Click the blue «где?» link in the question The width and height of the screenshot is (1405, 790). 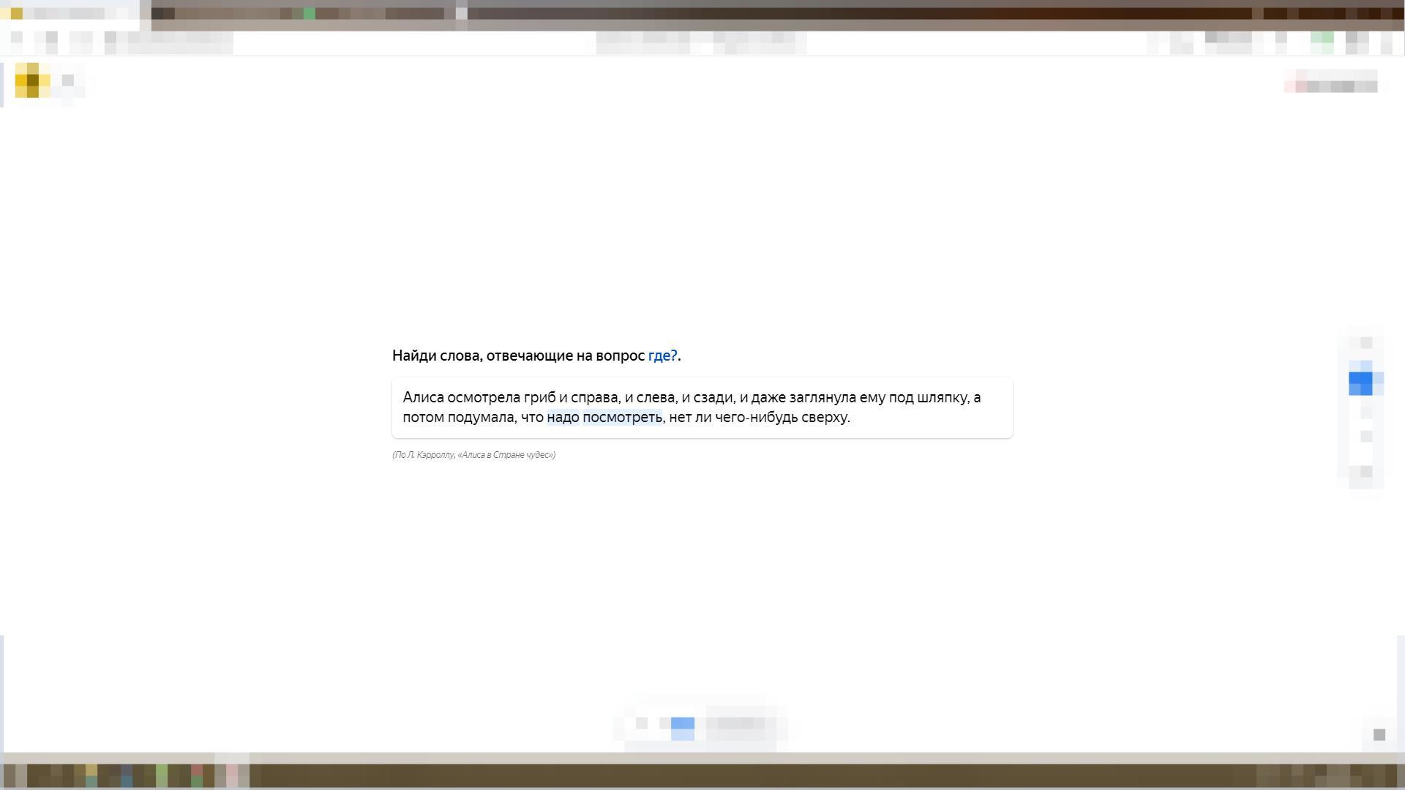point(662,356)
